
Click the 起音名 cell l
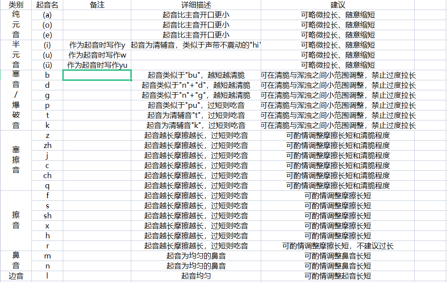pyautogui.click(x=47, y=276)
